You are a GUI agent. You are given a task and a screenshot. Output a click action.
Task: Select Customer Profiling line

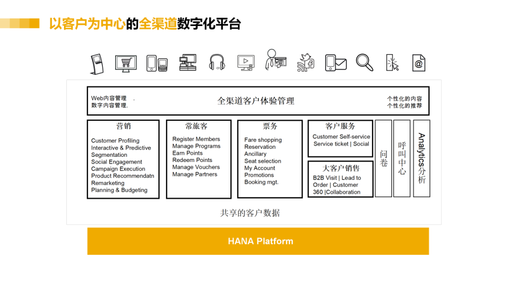point(115,141)
